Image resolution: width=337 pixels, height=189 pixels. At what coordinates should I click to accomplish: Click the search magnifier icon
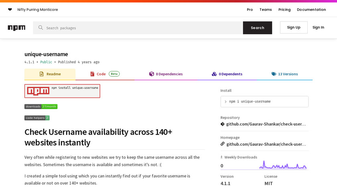(x=41, y=28)
